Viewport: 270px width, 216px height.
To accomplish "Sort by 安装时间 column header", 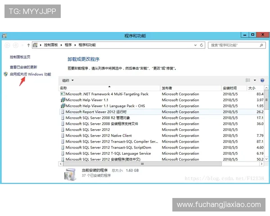I will pyautogui.click(x=234, y=88).
